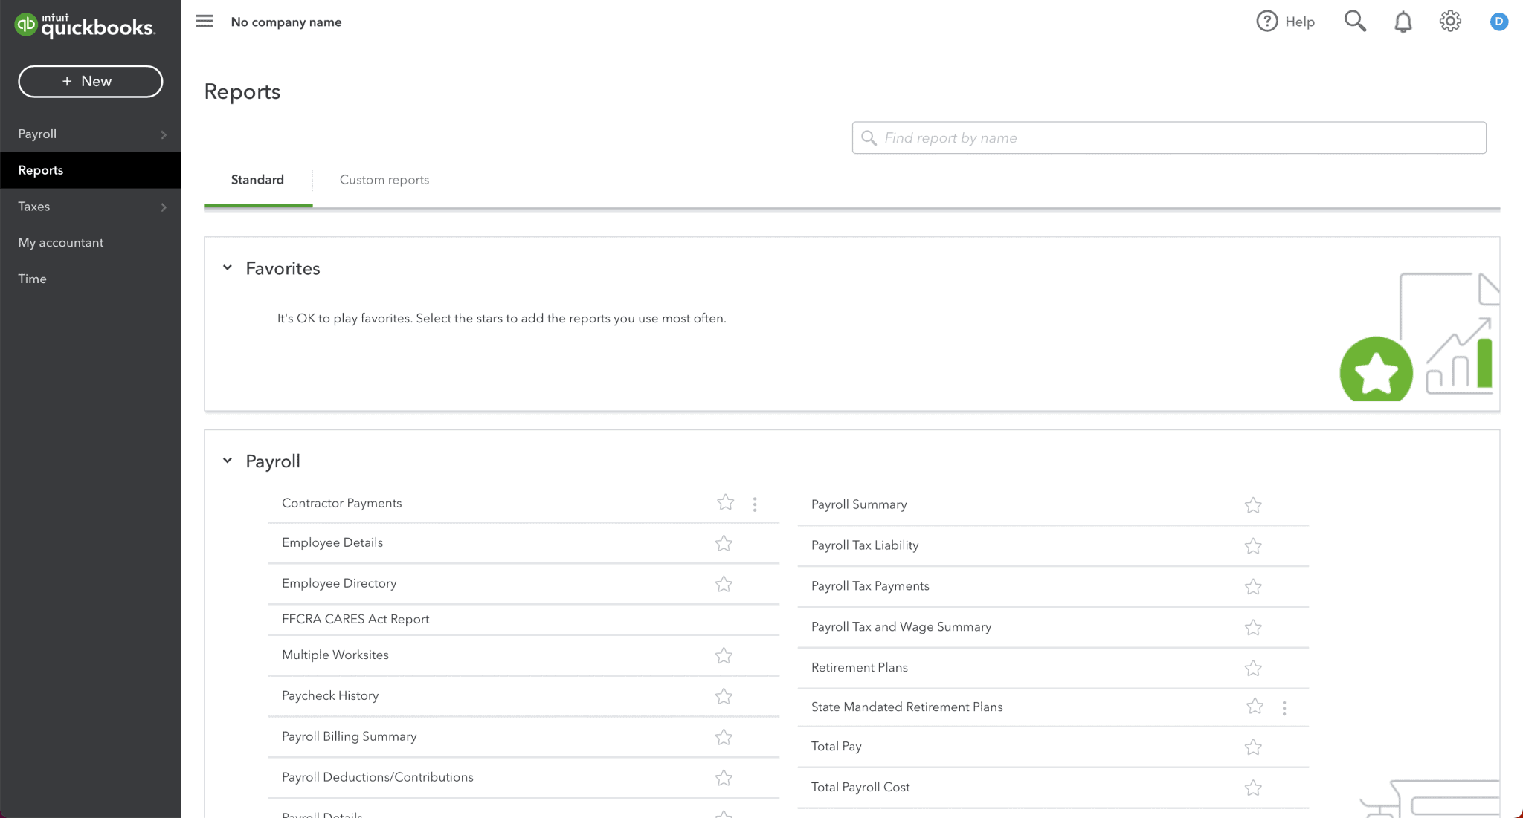Open the Payroll Tax Liability report

865,545
